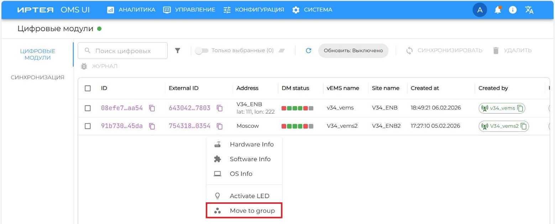Click 'lat: 111, lon: 222' address text
Viewport: 555px width, 224px height.
point(255,112)
